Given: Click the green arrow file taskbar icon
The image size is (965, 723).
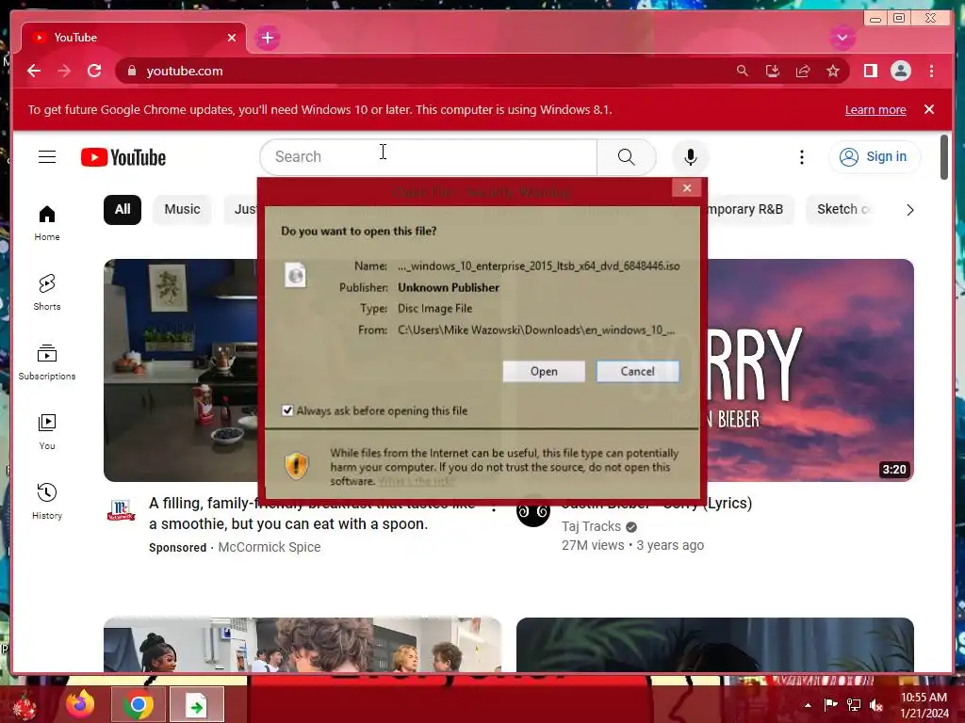Looking at the screenshot, I should 196,704.
